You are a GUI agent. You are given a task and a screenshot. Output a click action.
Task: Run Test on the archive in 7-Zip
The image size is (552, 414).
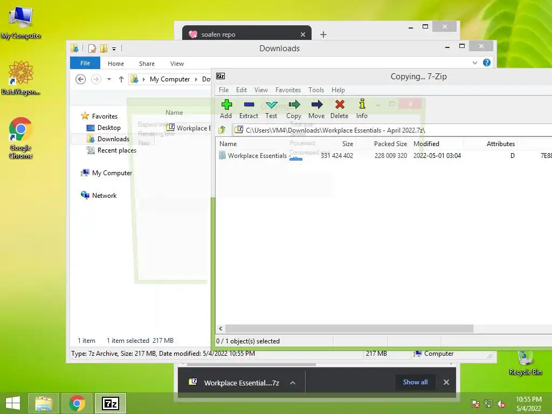(271, 109)
